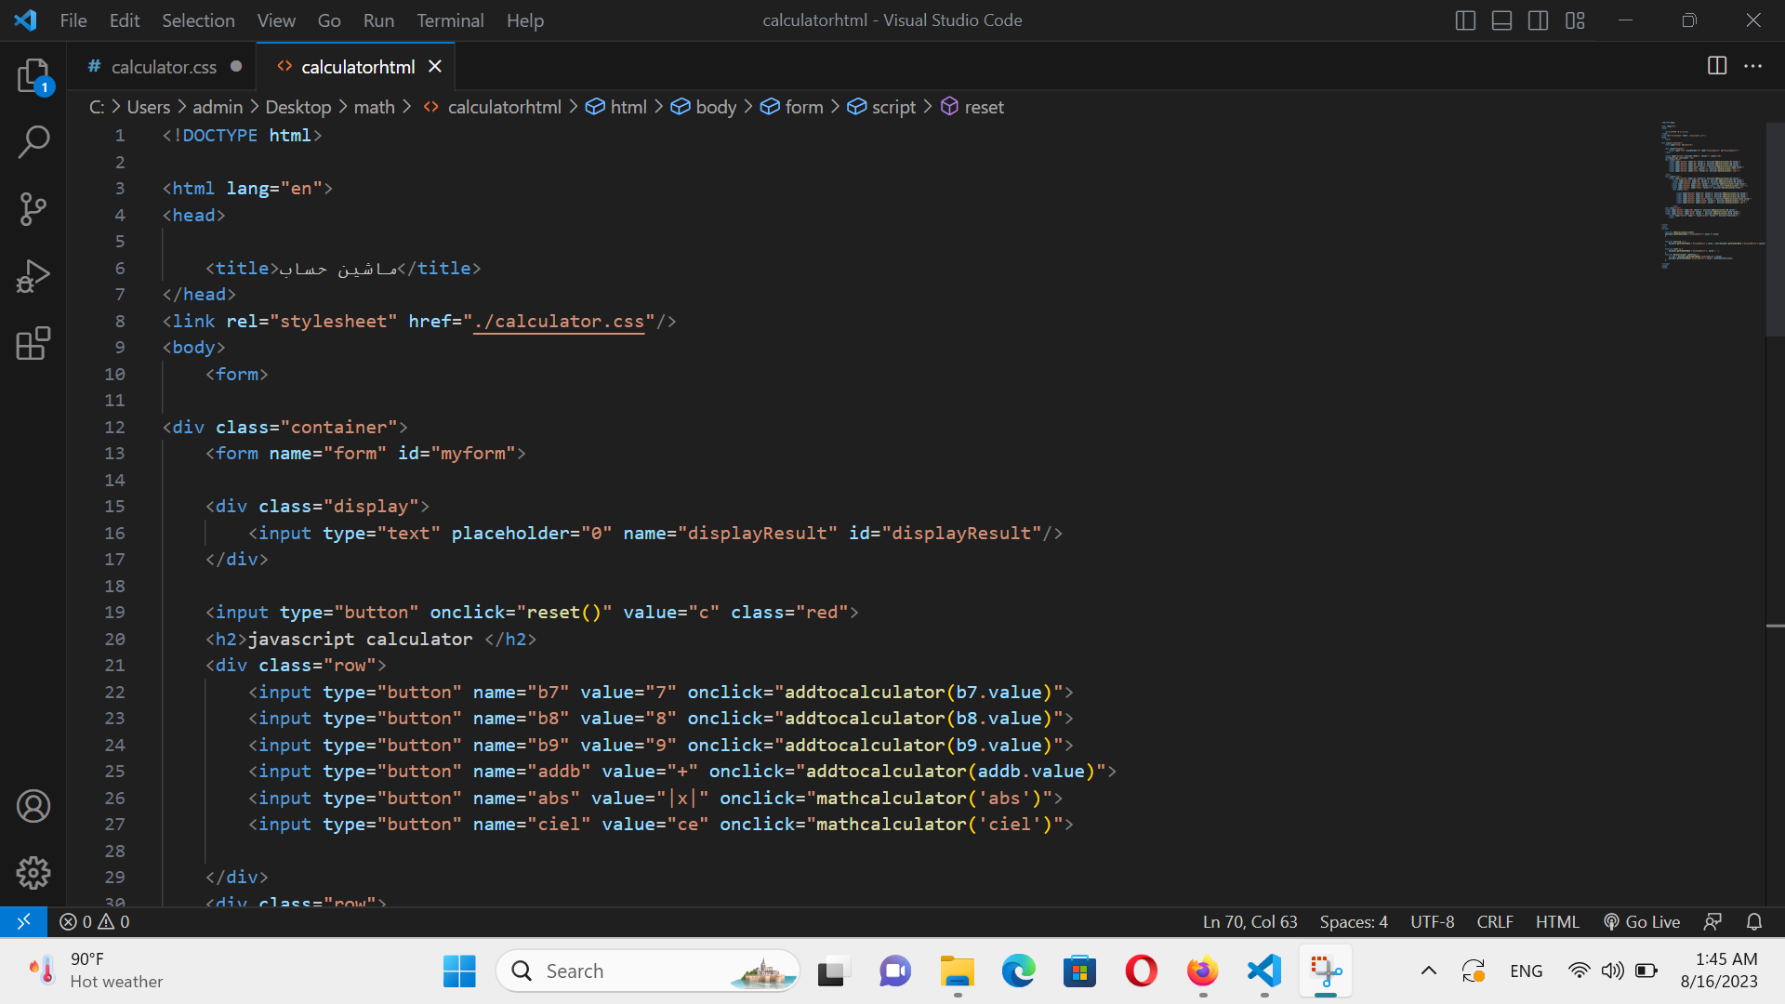Toggle the secondary side bar

tap(1539, 20)
